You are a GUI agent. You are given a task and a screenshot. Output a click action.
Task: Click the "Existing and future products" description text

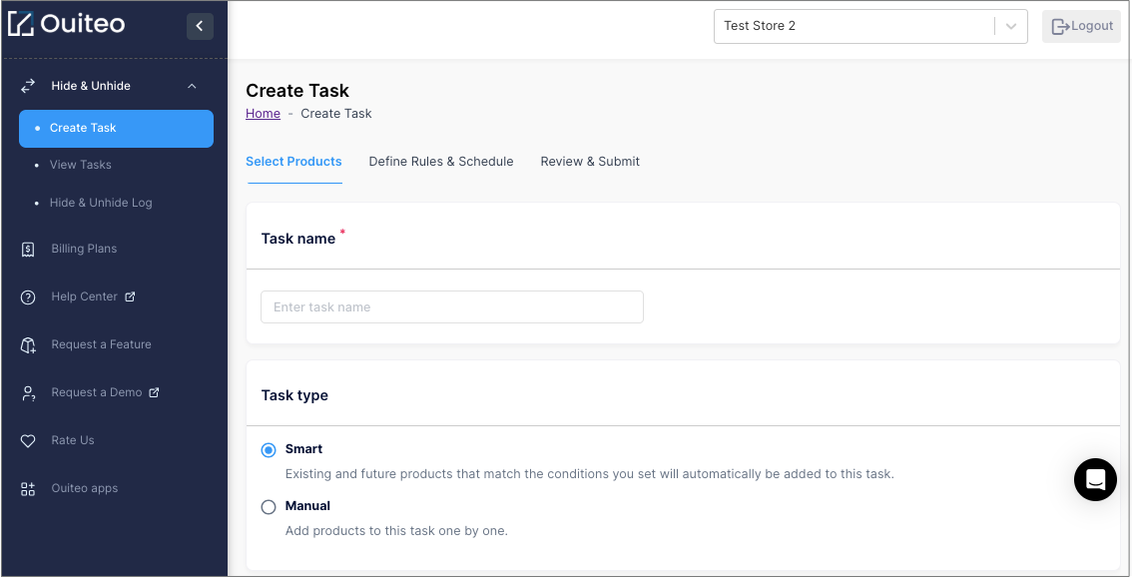[590, 474]
